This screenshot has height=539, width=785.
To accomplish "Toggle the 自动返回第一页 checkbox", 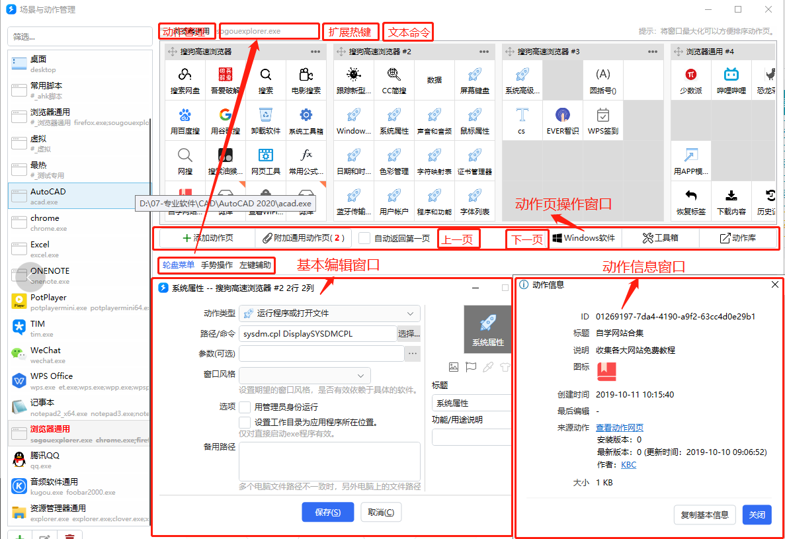I will tap(364, 238).
